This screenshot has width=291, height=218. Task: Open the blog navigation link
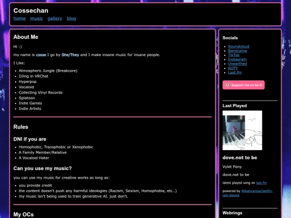pos(72,18)
